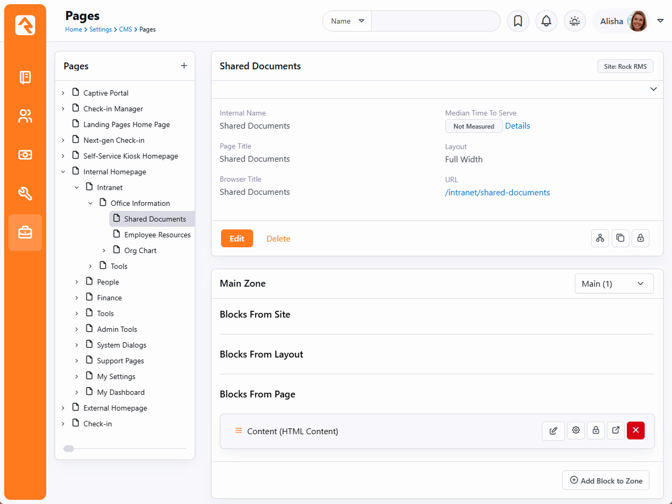Go to CMS breadcrumb

click(x=125, y=29)
